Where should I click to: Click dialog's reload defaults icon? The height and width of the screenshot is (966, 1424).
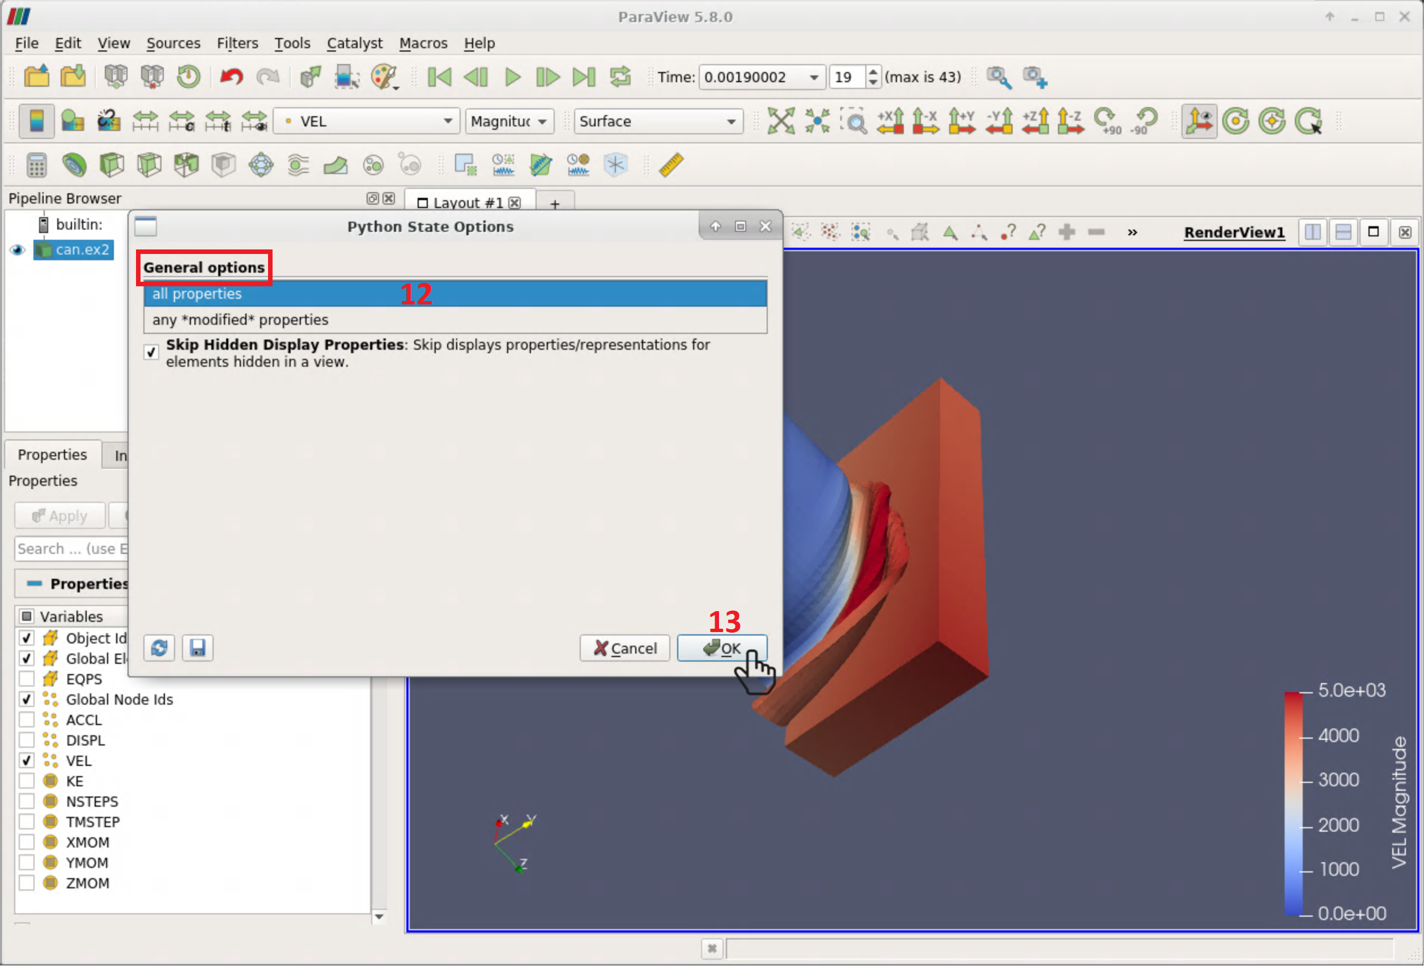pyautogui.click(x=159, y=648)
